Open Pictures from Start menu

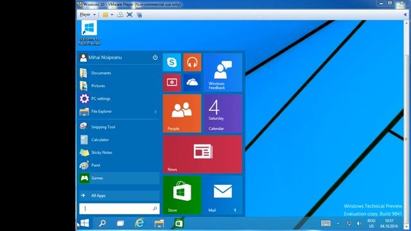tap(119, 86)
